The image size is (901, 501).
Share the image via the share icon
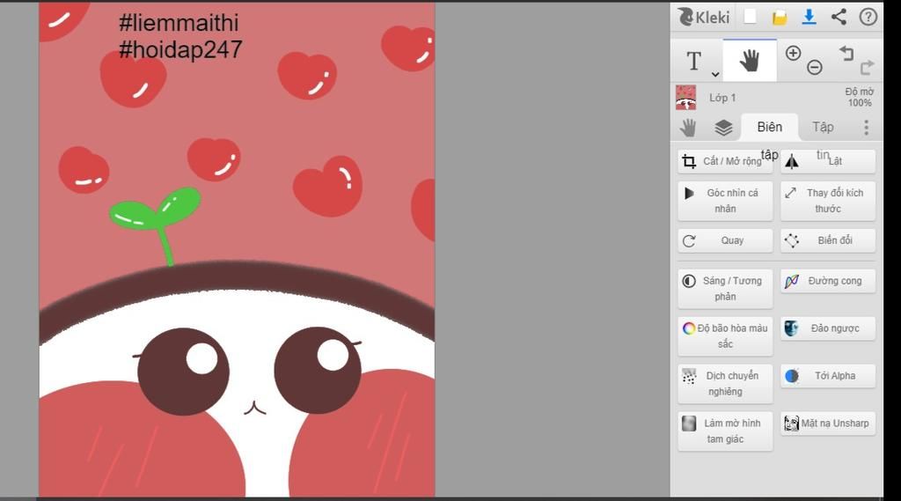pos(839,17)
